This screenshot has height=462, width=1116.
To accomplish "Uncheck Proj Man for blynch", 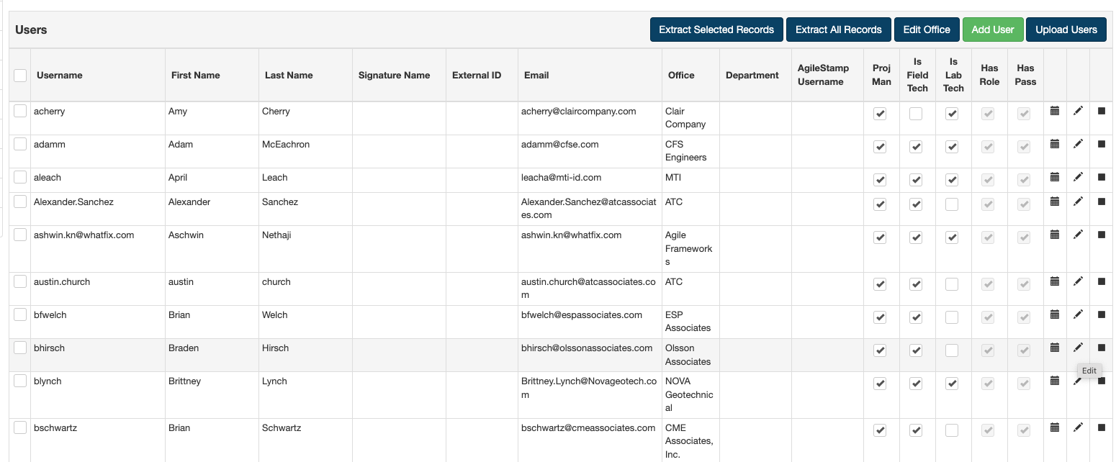I will [880, 384].
